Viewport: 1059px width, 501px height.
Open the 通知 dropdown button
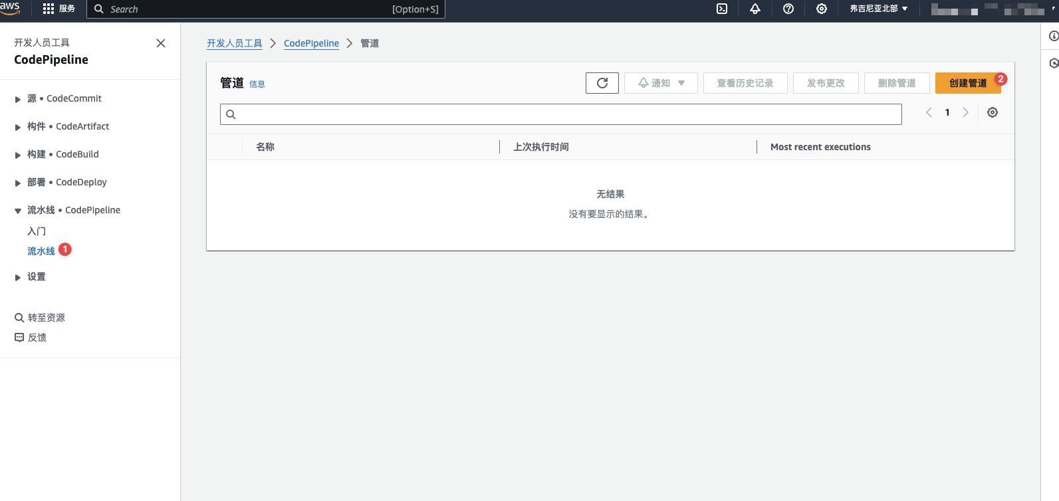click(661, 83)
